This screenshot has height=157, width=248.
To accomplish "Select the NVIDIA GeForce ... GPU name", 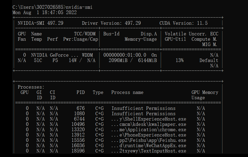I will (55, 55).
